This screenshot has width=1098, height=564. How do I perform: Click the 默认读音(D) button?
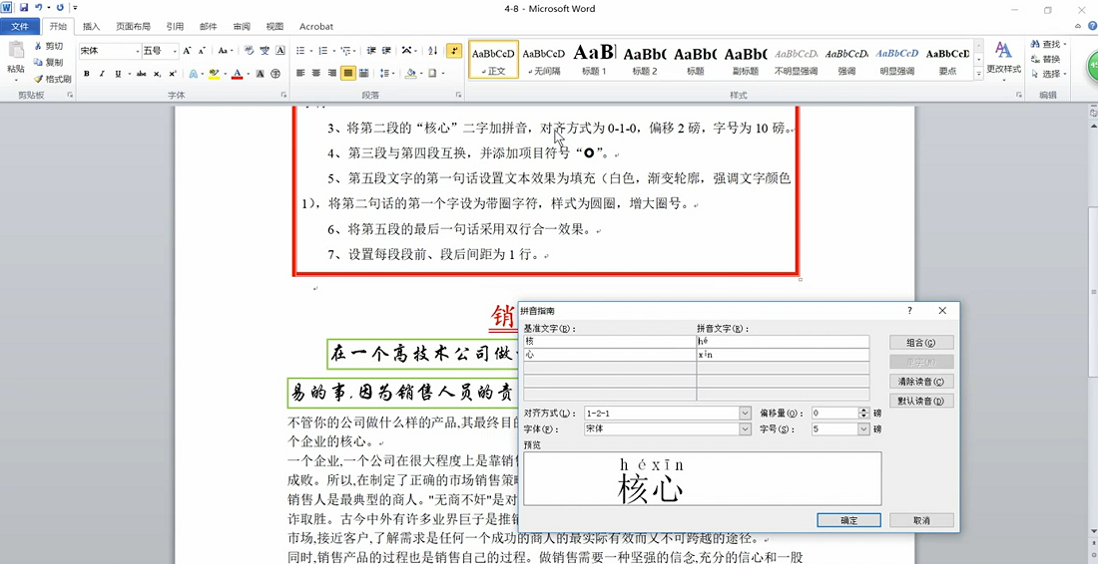[x=921, y=402]
